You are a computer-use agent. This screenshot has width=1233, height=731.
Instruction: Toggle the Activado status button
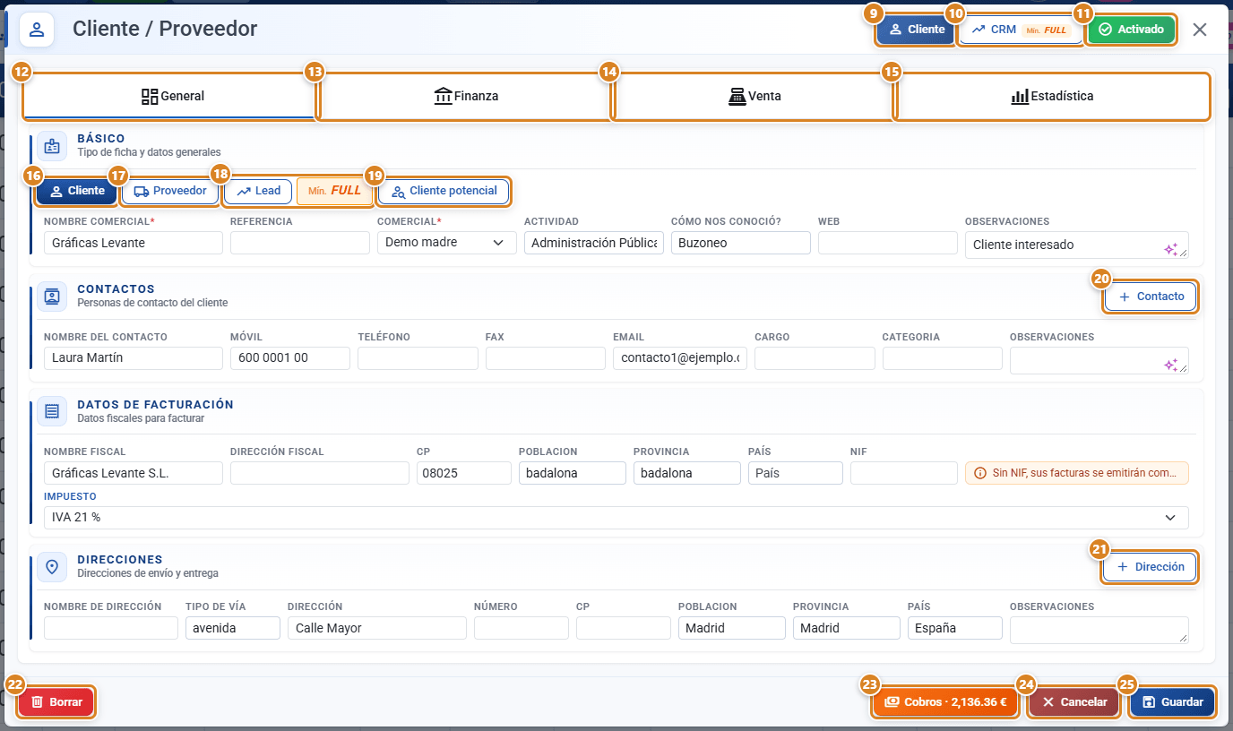[x=1131, y=30]
